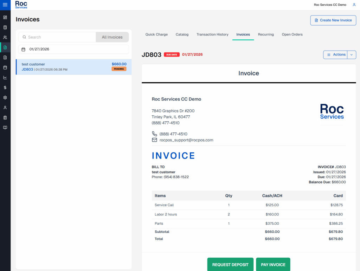Open the book icon at the sidebar bottom
Viewport: 360px width, 271px height.
(5, 127)
